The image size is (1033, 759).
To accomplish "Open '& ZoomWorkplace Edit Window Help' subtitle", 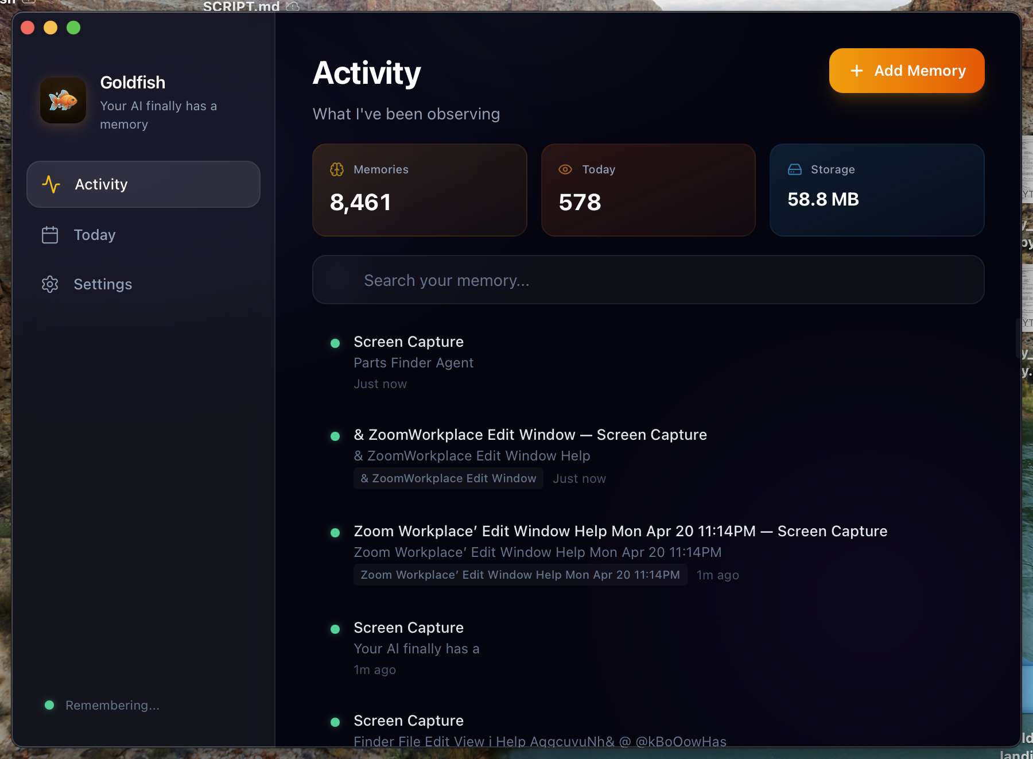I will pos(472,456).
